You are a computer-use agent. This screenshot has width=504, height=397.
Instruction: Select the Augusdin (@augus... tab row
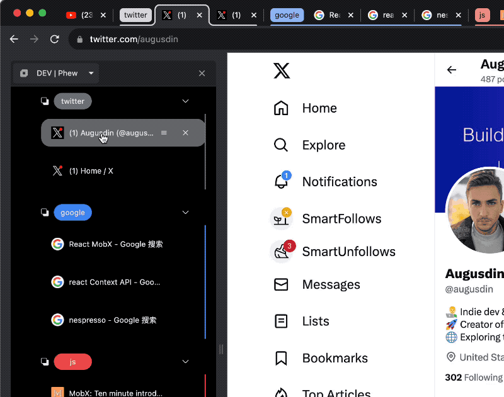point(123,133)
